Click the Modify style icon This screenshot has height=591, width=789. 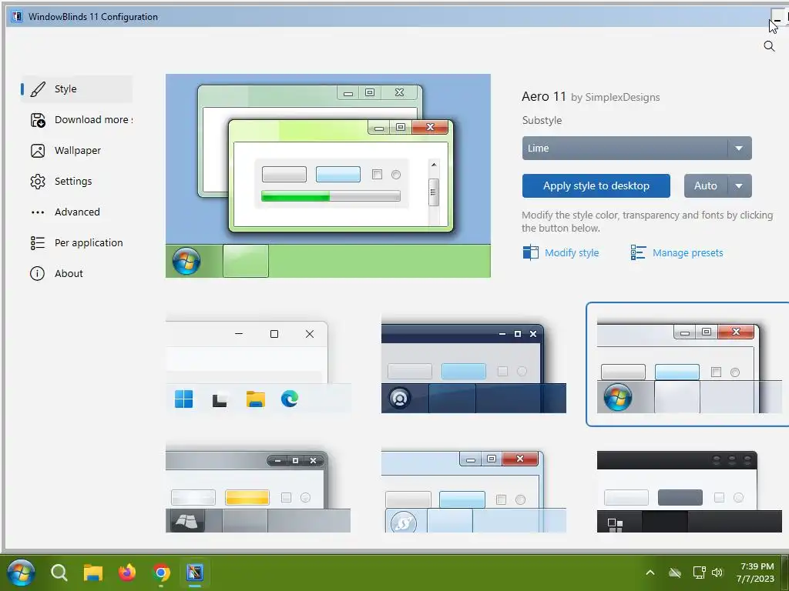[530, 252]
